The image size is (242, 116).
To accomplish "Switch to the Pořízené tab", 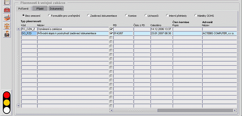I will click(x=23, y=9).
